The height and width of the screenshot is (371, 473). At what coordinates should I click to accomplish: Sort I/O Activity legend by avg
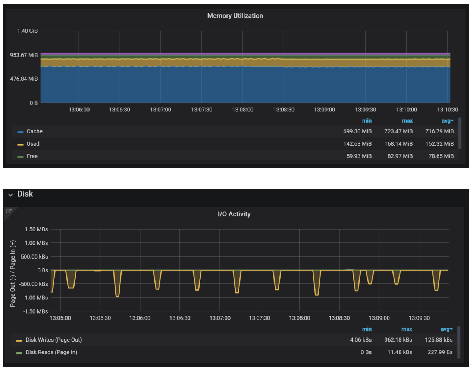pyautogui.click(x=445, y=329)
